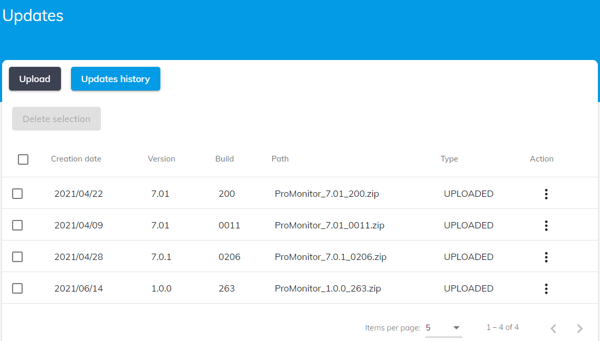Click the Path column header
Screen dimensions: 600x341
280,159
